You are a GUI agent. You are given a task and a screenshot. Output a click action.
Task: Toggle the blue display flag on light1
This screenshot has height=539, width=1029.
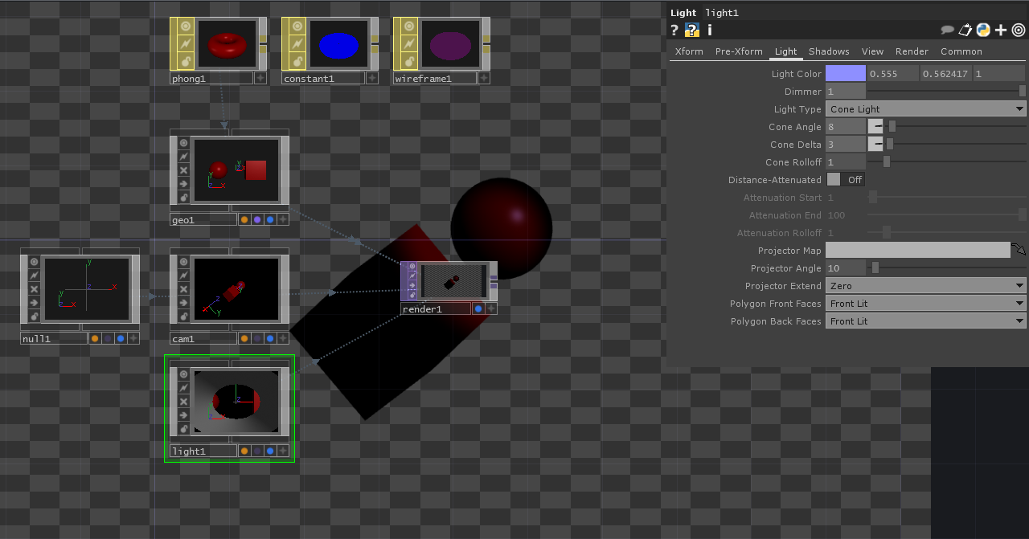click(270, 451)
